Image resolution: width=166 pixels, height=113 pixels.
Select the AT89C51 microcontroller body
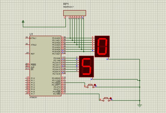click(45, 66)
